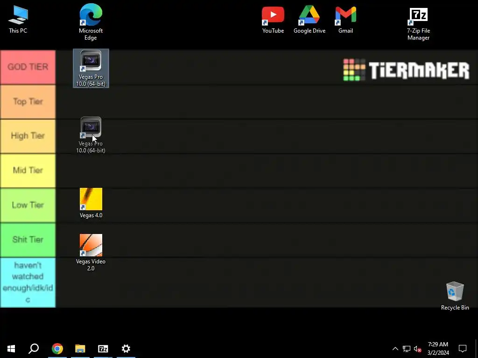The image size is (478, 358).
Task: Open the Windows Start menu
Action: click(x=11, y=349)
